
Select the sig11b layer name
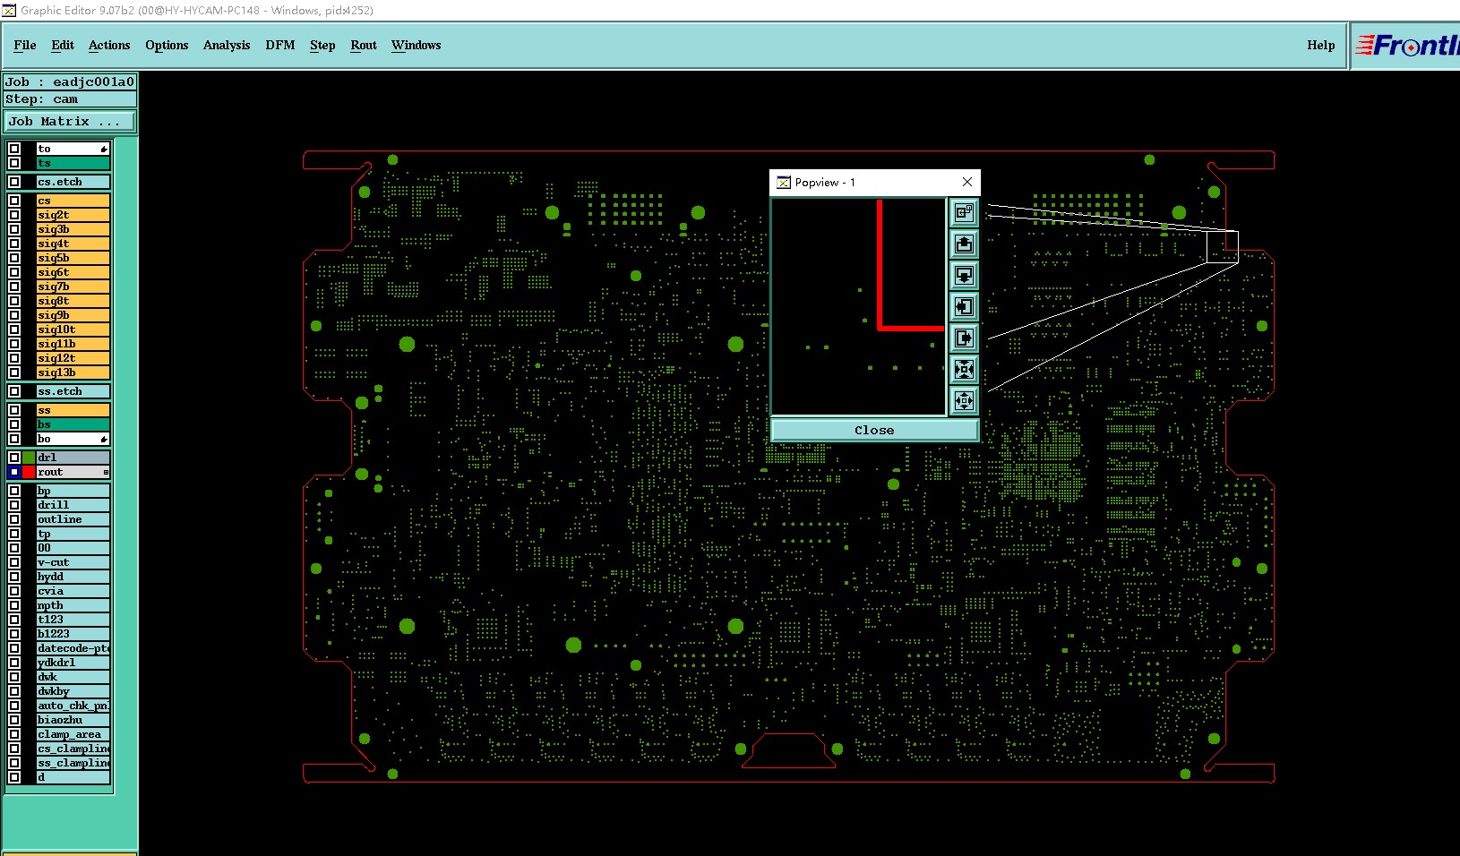(73, 344)
